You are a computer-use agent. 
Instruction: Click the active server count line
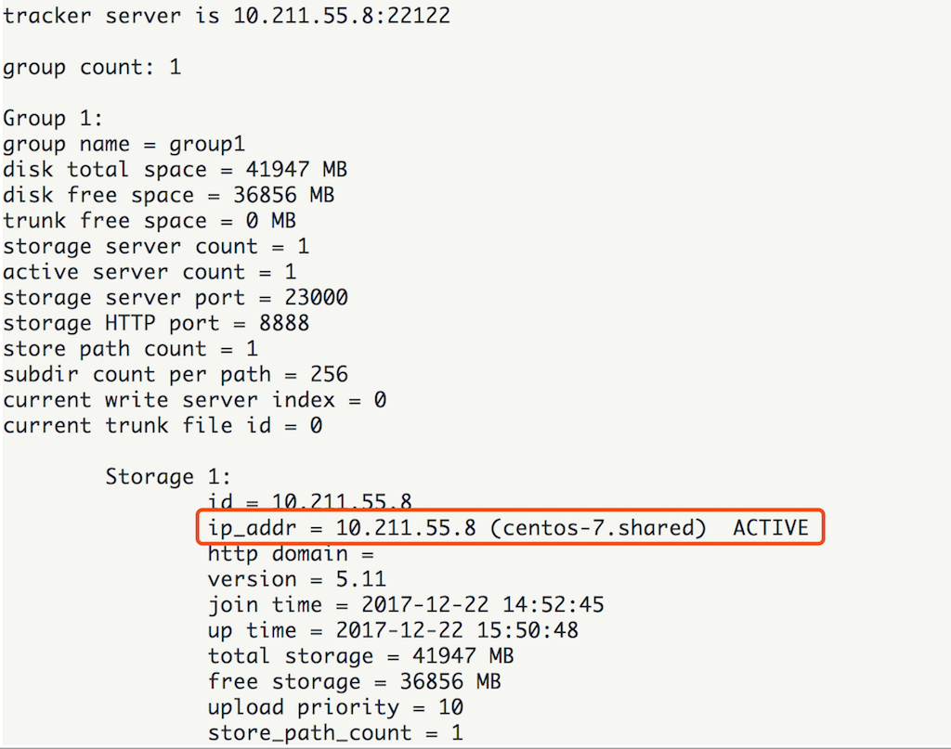(149, 272)
